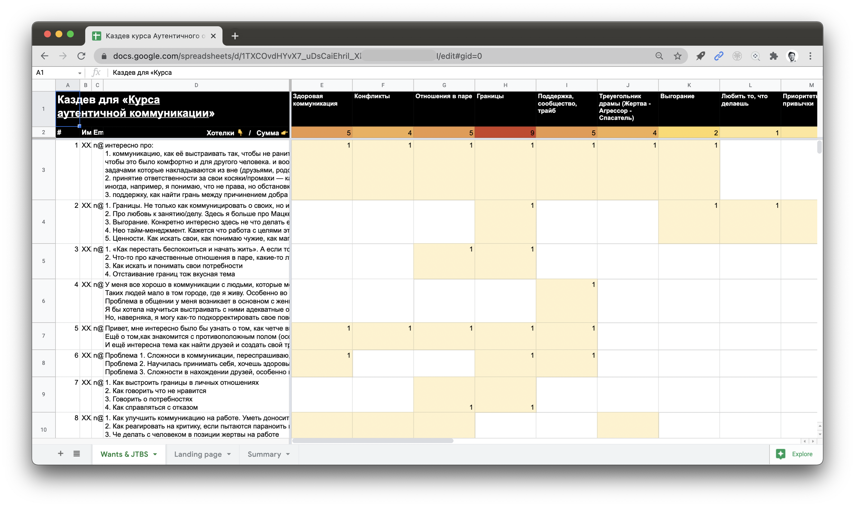The height and width of the screenshot is (507, 855).
Task: Open the zoom magnifier in the address bar
Action: pyautogui.click(x=659, y=56)
